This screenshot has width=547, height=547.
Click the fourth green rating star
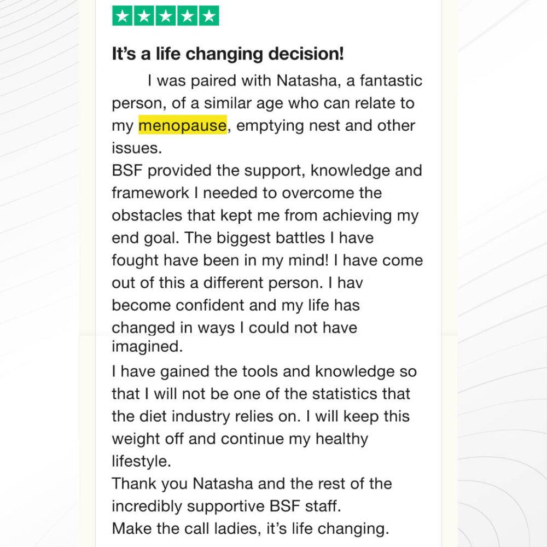(187, 16)
